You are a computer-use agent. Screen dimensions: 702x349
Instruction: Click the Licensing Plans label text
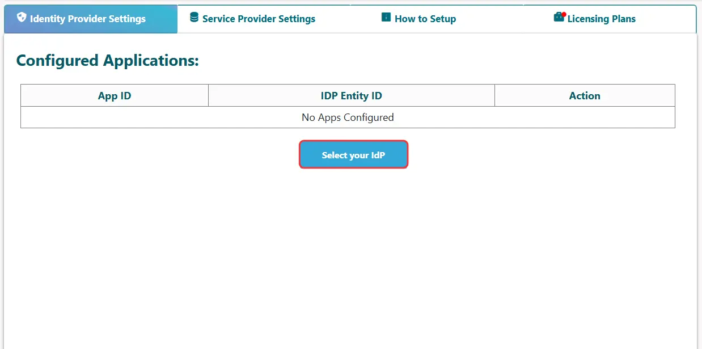coord(601,19)
